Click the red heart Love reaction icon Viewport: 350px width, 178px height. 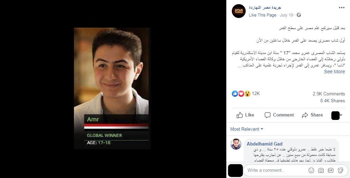click(x=241, y=94)
